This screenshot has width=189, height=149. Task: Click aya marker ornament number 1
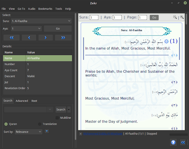(x=174, y=55)
